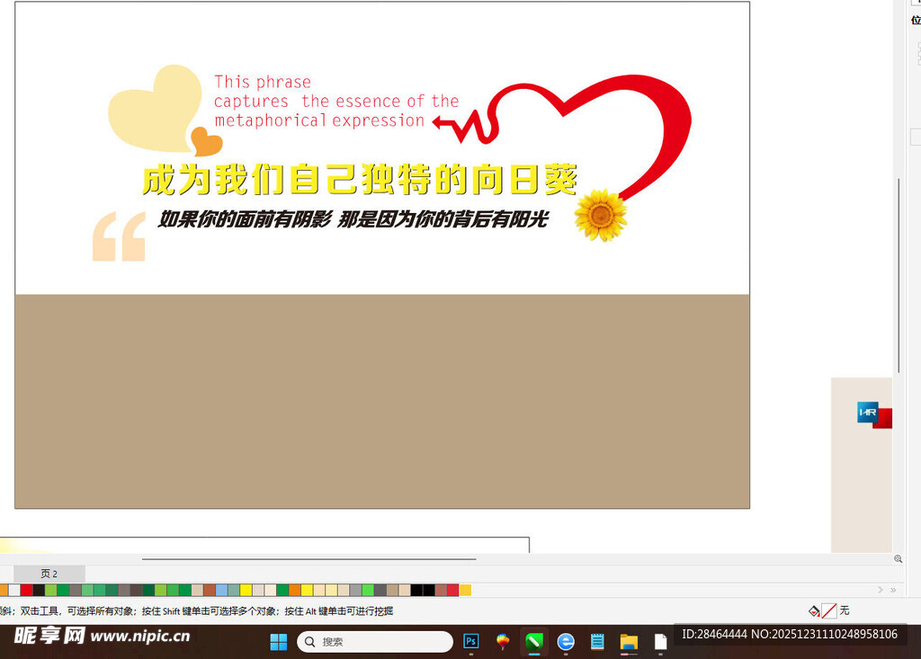
Task: Open Adobe Photoshop from the taskbar
Action: [x=470, y=641]
